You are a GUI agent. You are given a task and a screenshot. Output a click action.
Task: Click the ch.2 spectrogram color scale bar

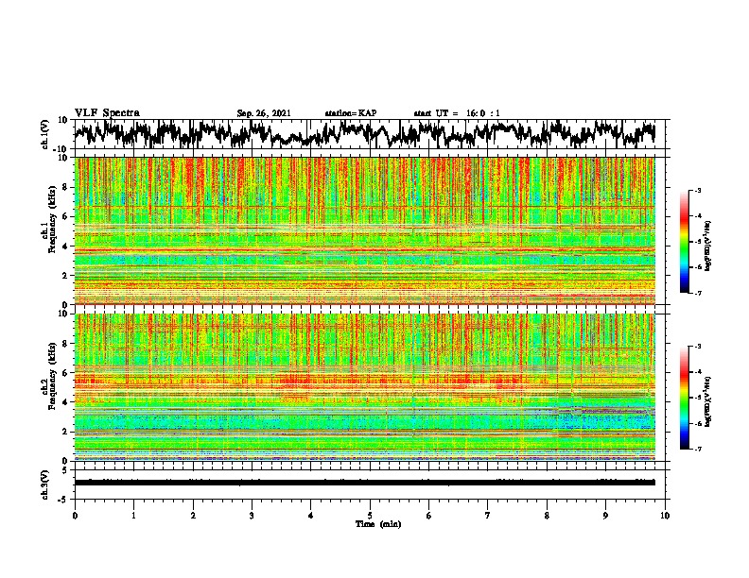pyautogui.click(x=685, y=398)
